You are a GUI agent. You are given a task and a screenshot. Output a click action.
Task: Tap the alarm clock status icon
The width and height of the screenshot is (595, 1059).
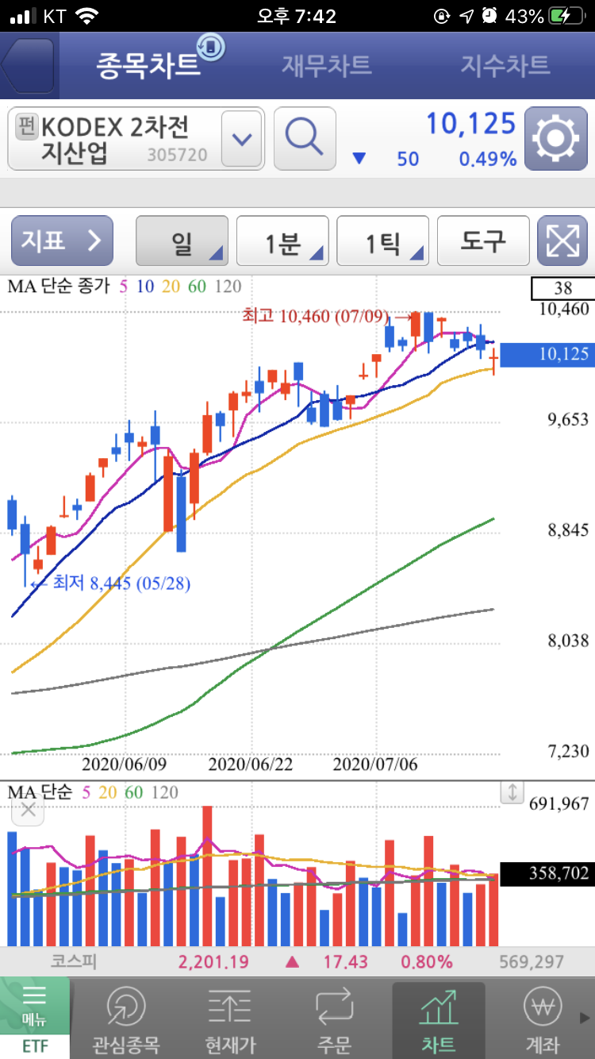489,16
